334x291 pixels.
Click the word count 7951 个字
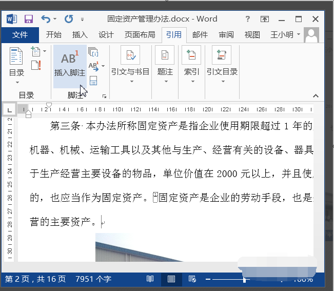(93, 279)
